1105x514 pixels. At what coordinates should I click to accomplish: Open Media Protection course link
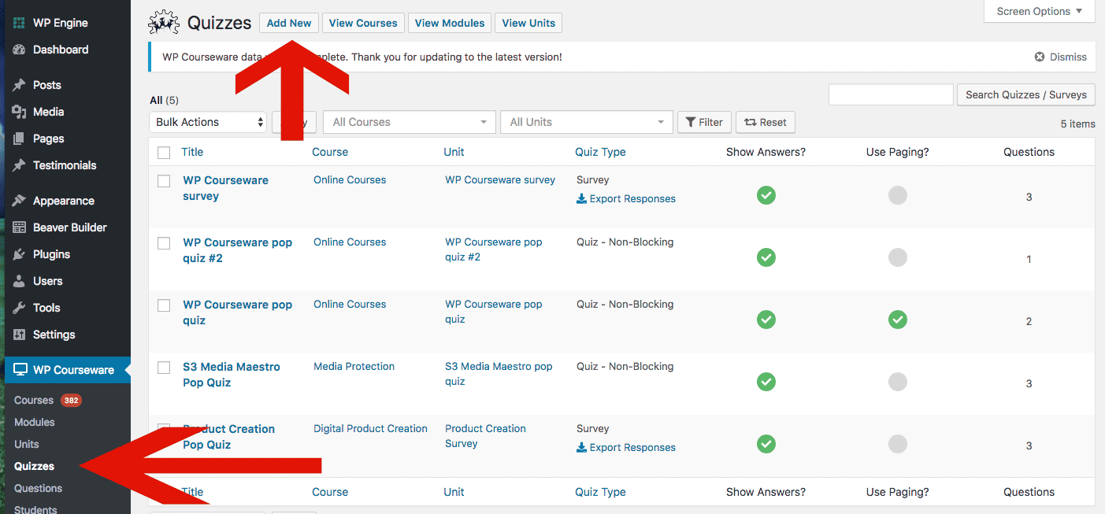tap(354, 366)
